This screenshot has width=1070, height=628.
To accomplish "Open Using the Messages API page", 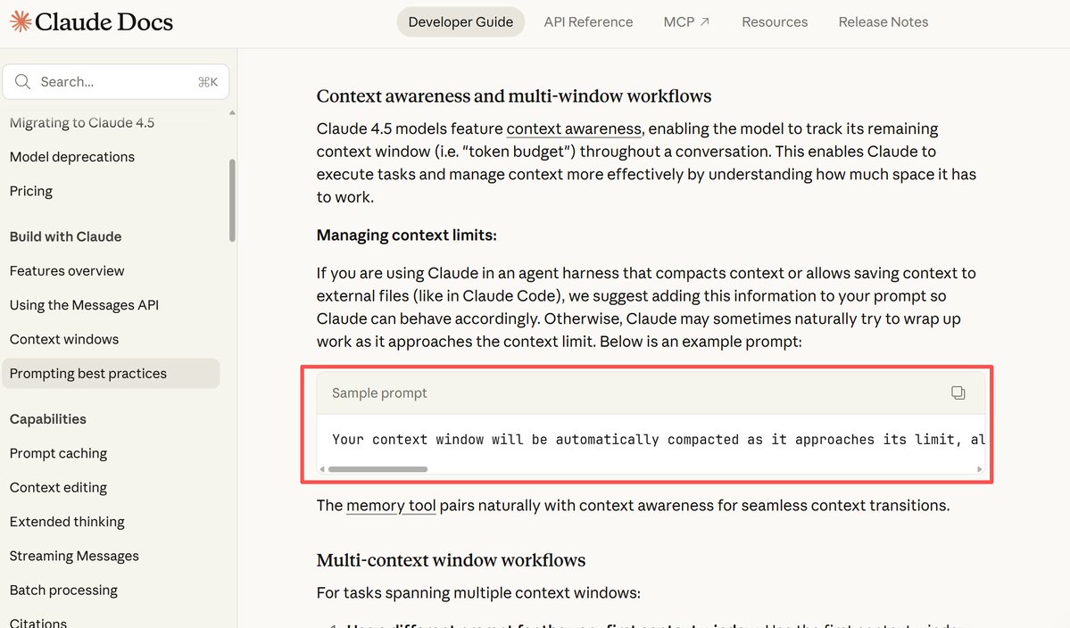I will point(84,305).
